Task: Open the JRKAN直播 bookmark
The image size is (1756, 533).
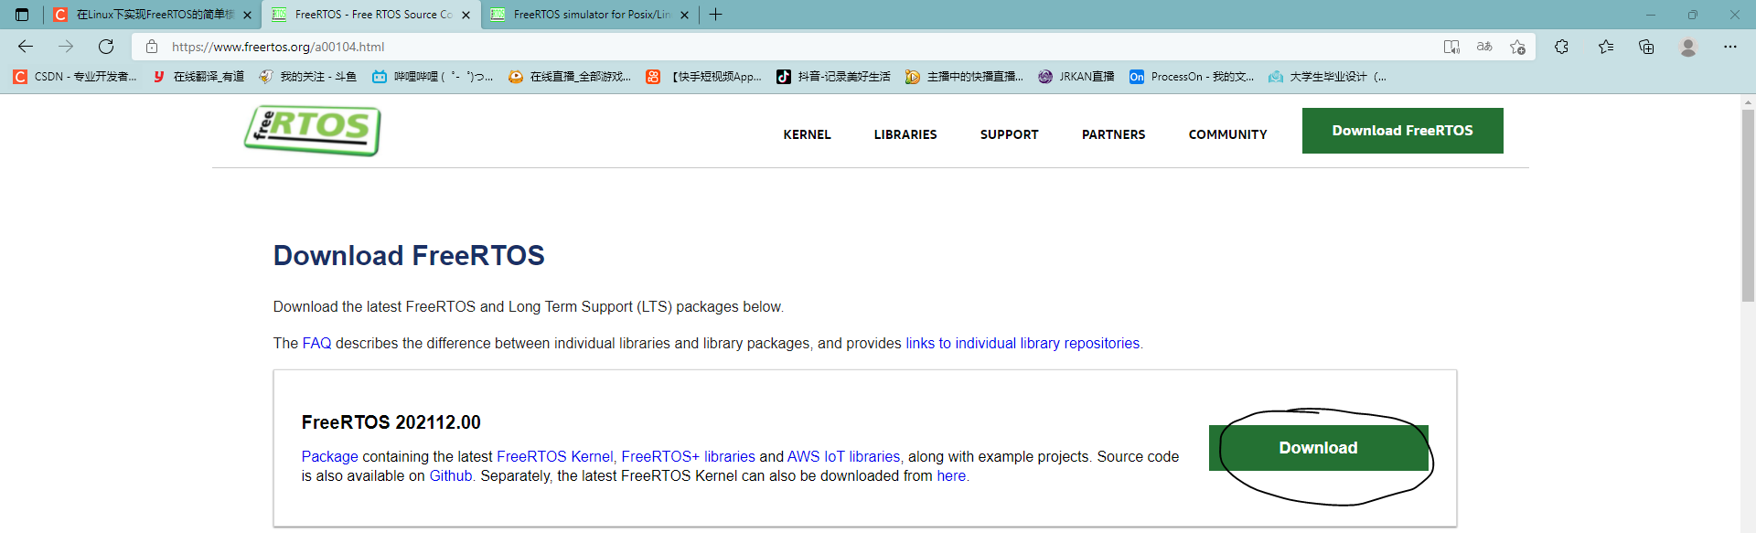Action: pos(1076,77)
